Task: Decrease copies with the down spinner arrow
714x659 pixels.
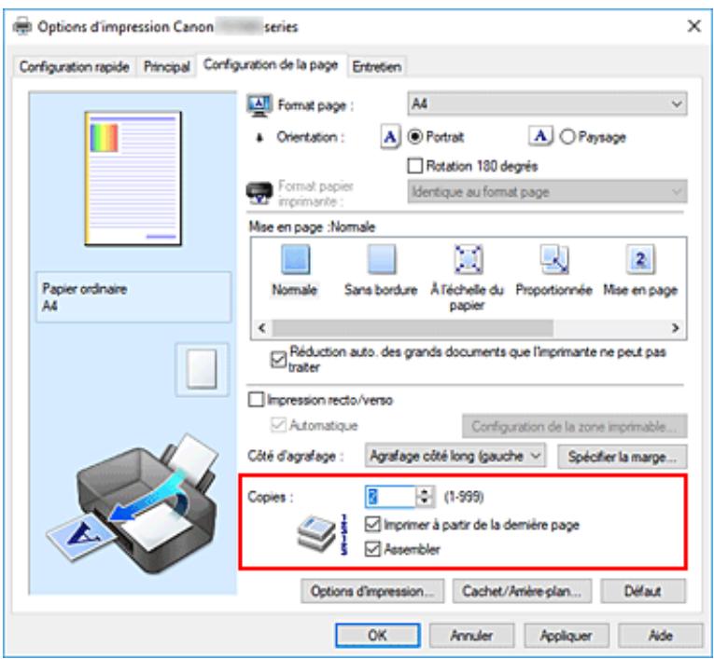Action: 425,501
